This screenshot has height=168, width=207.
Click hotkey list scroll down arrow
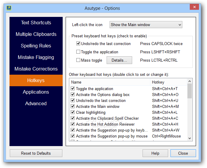tap(189, 138)
